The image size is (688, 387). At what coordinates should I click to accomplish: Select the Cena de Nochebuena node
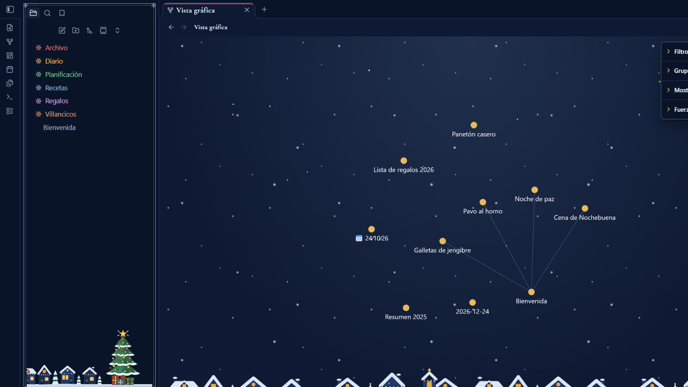(585, 209)
